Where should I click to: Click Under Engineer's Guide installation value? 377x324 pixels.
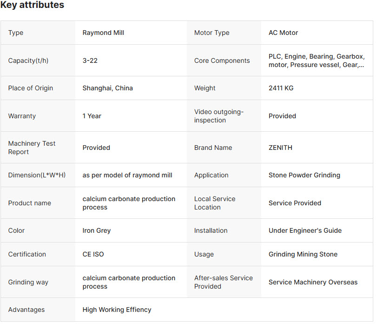click(x=305, y=230)
